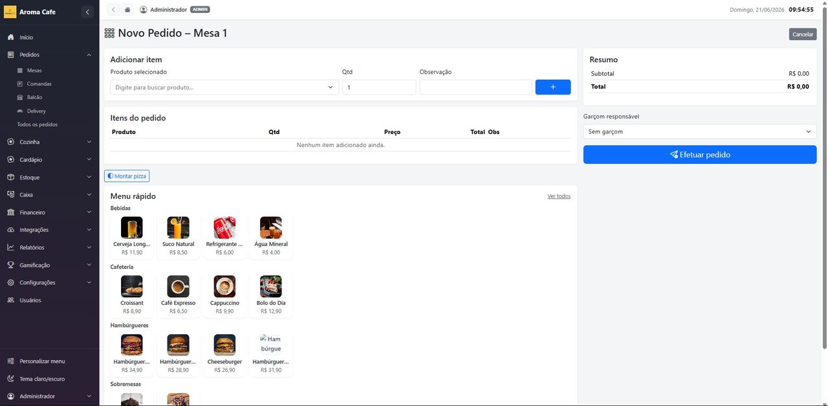Expand the Estoque sidebar menu
The width and height of the screenshot is (828, 406).
point(49,177)
